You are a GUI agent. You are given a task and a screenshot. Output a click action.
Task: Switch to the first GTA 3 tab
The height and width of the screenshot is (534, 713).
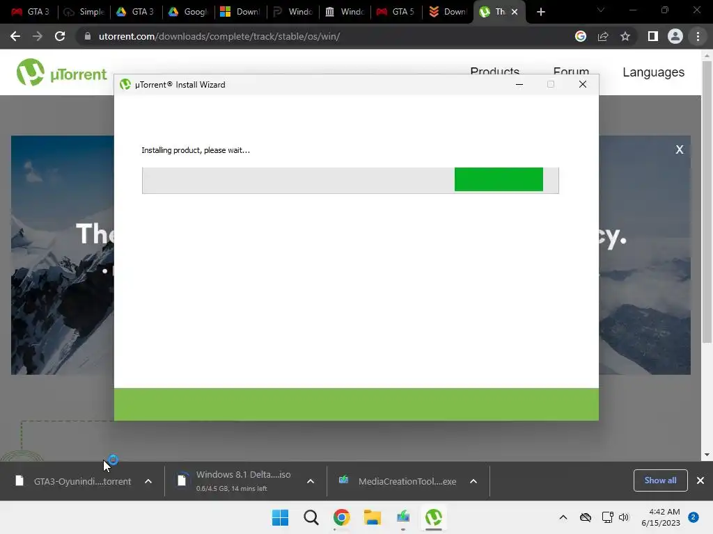[30, 12]
